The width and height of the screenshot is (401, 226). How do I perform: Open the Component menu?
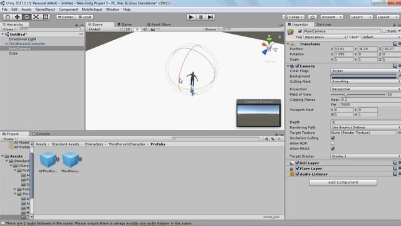(68, 9)
